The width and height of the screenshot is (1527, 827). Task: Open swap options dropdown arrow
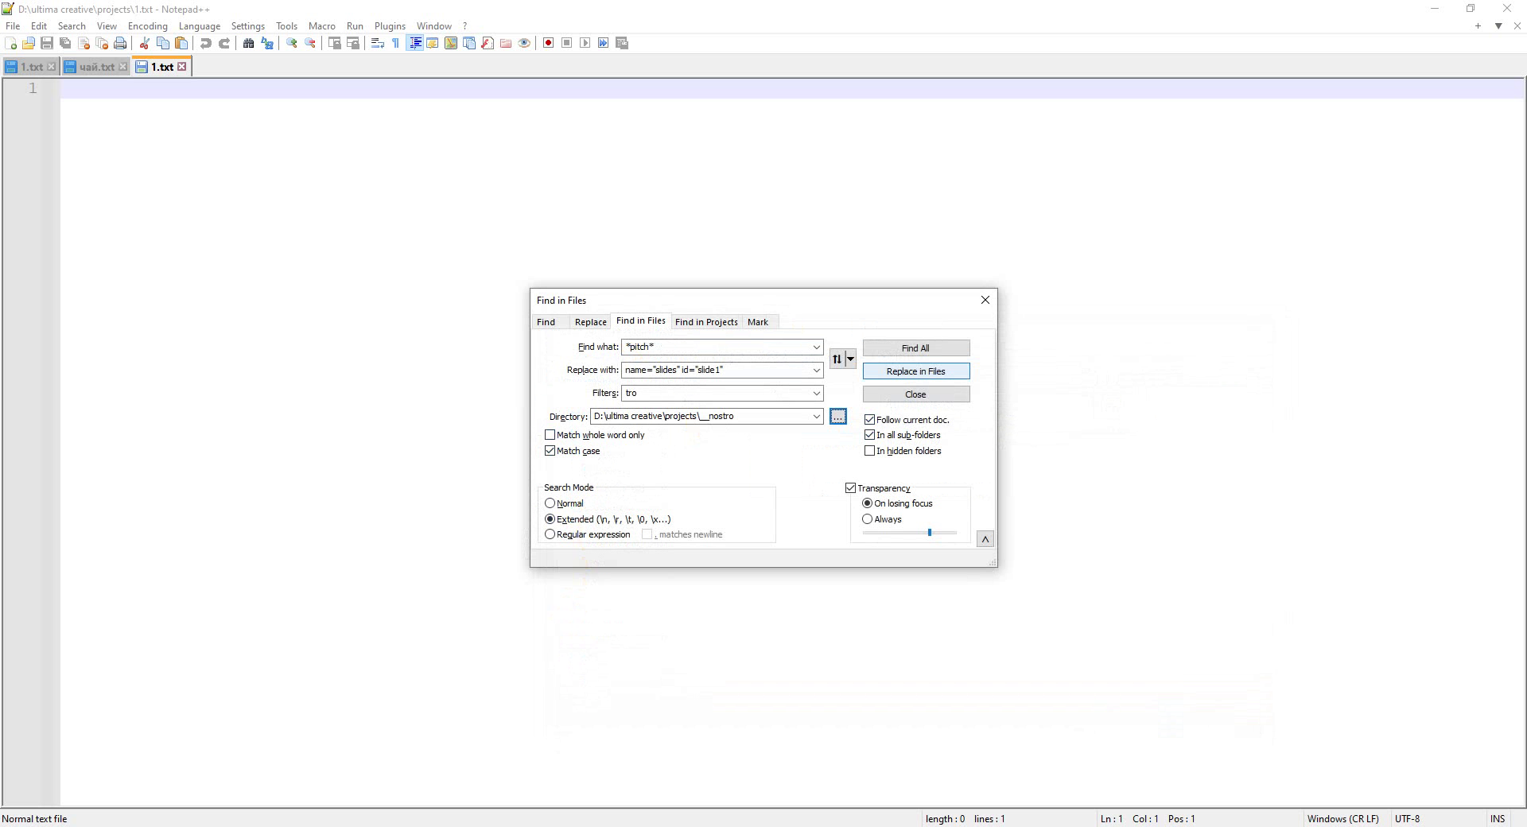click(850, 359)
